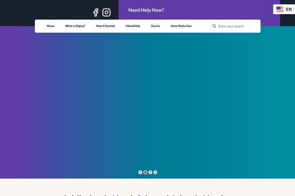Open the Stories menu item
This screenshot has width=295, height=196.
pos(155,26)
